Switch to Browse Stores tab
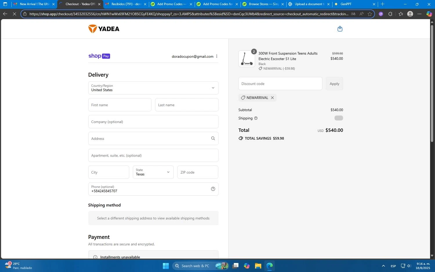 (x=263, y=4)
